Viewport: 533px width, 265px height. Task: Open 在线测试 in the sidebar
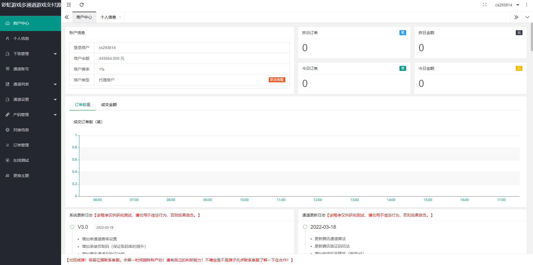click(x=21, y=160)
